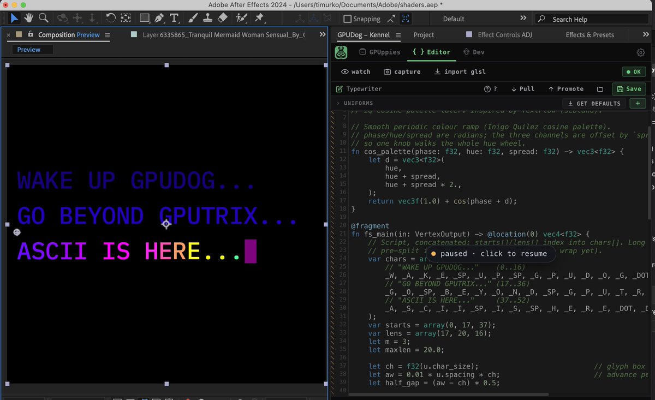655x400 pixels.
Task: Select the Hand tool
Action: point(28,18)
